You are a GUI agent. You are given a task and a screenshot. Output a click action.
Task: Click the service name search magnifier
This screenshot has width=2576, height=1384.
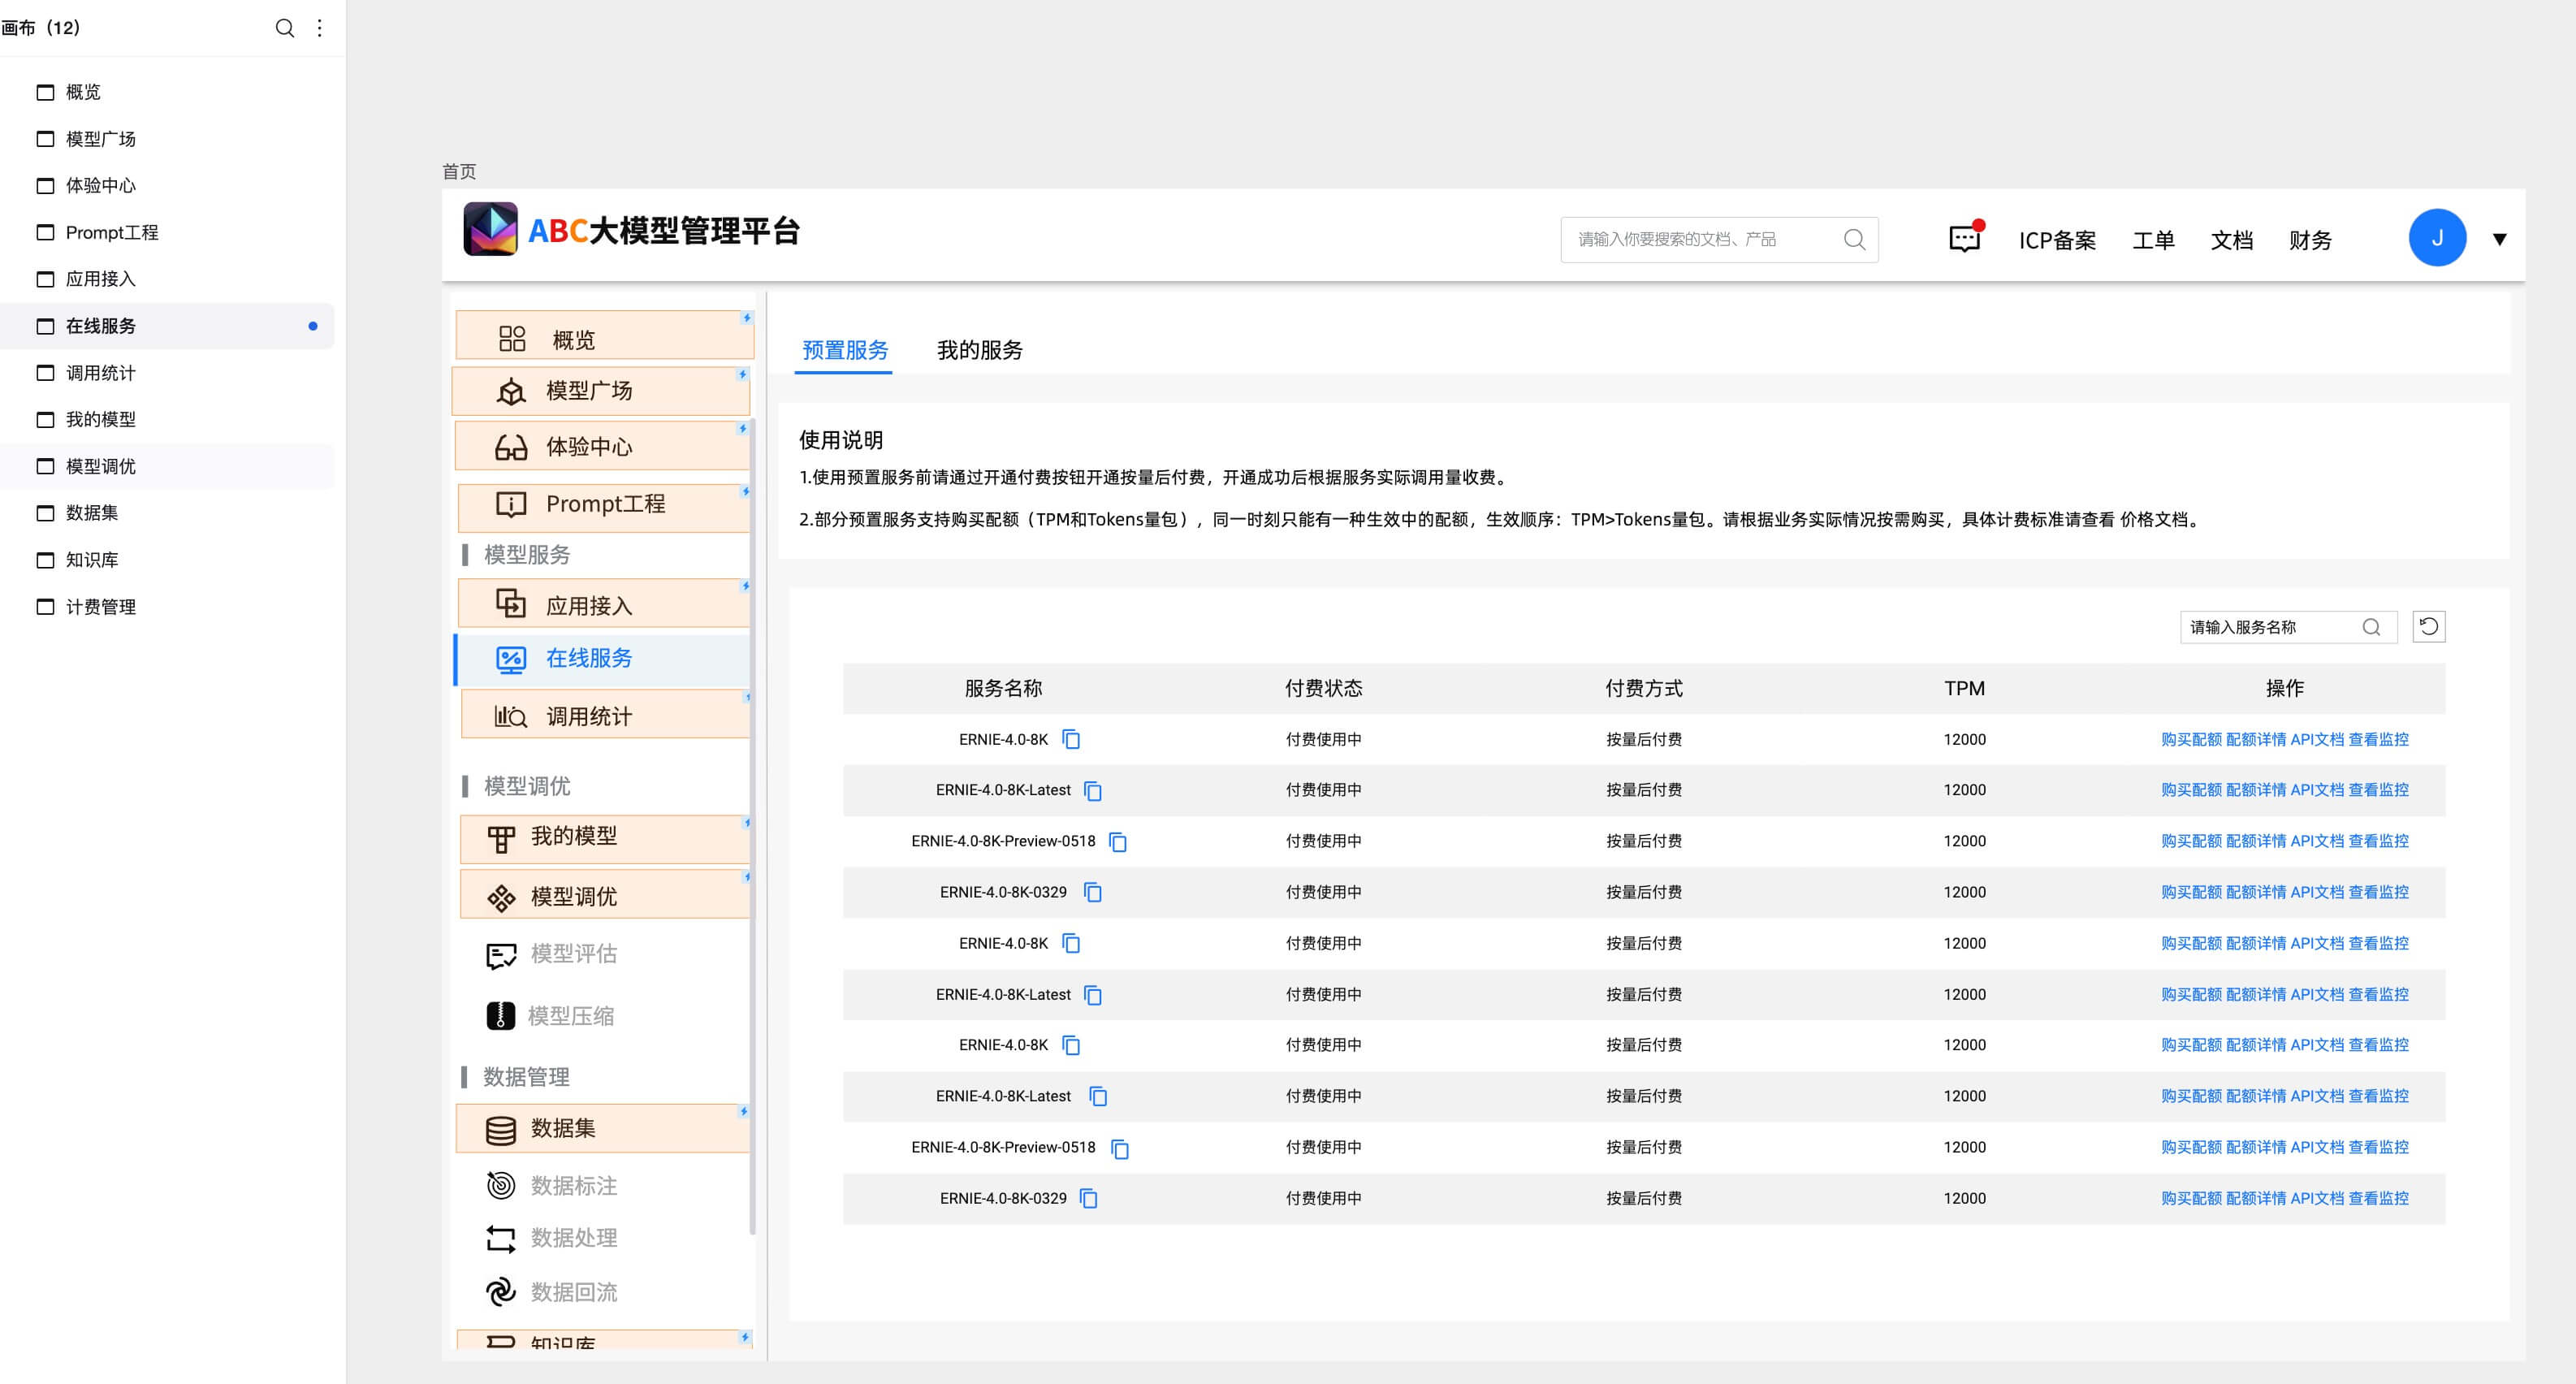click(2371, 627)
